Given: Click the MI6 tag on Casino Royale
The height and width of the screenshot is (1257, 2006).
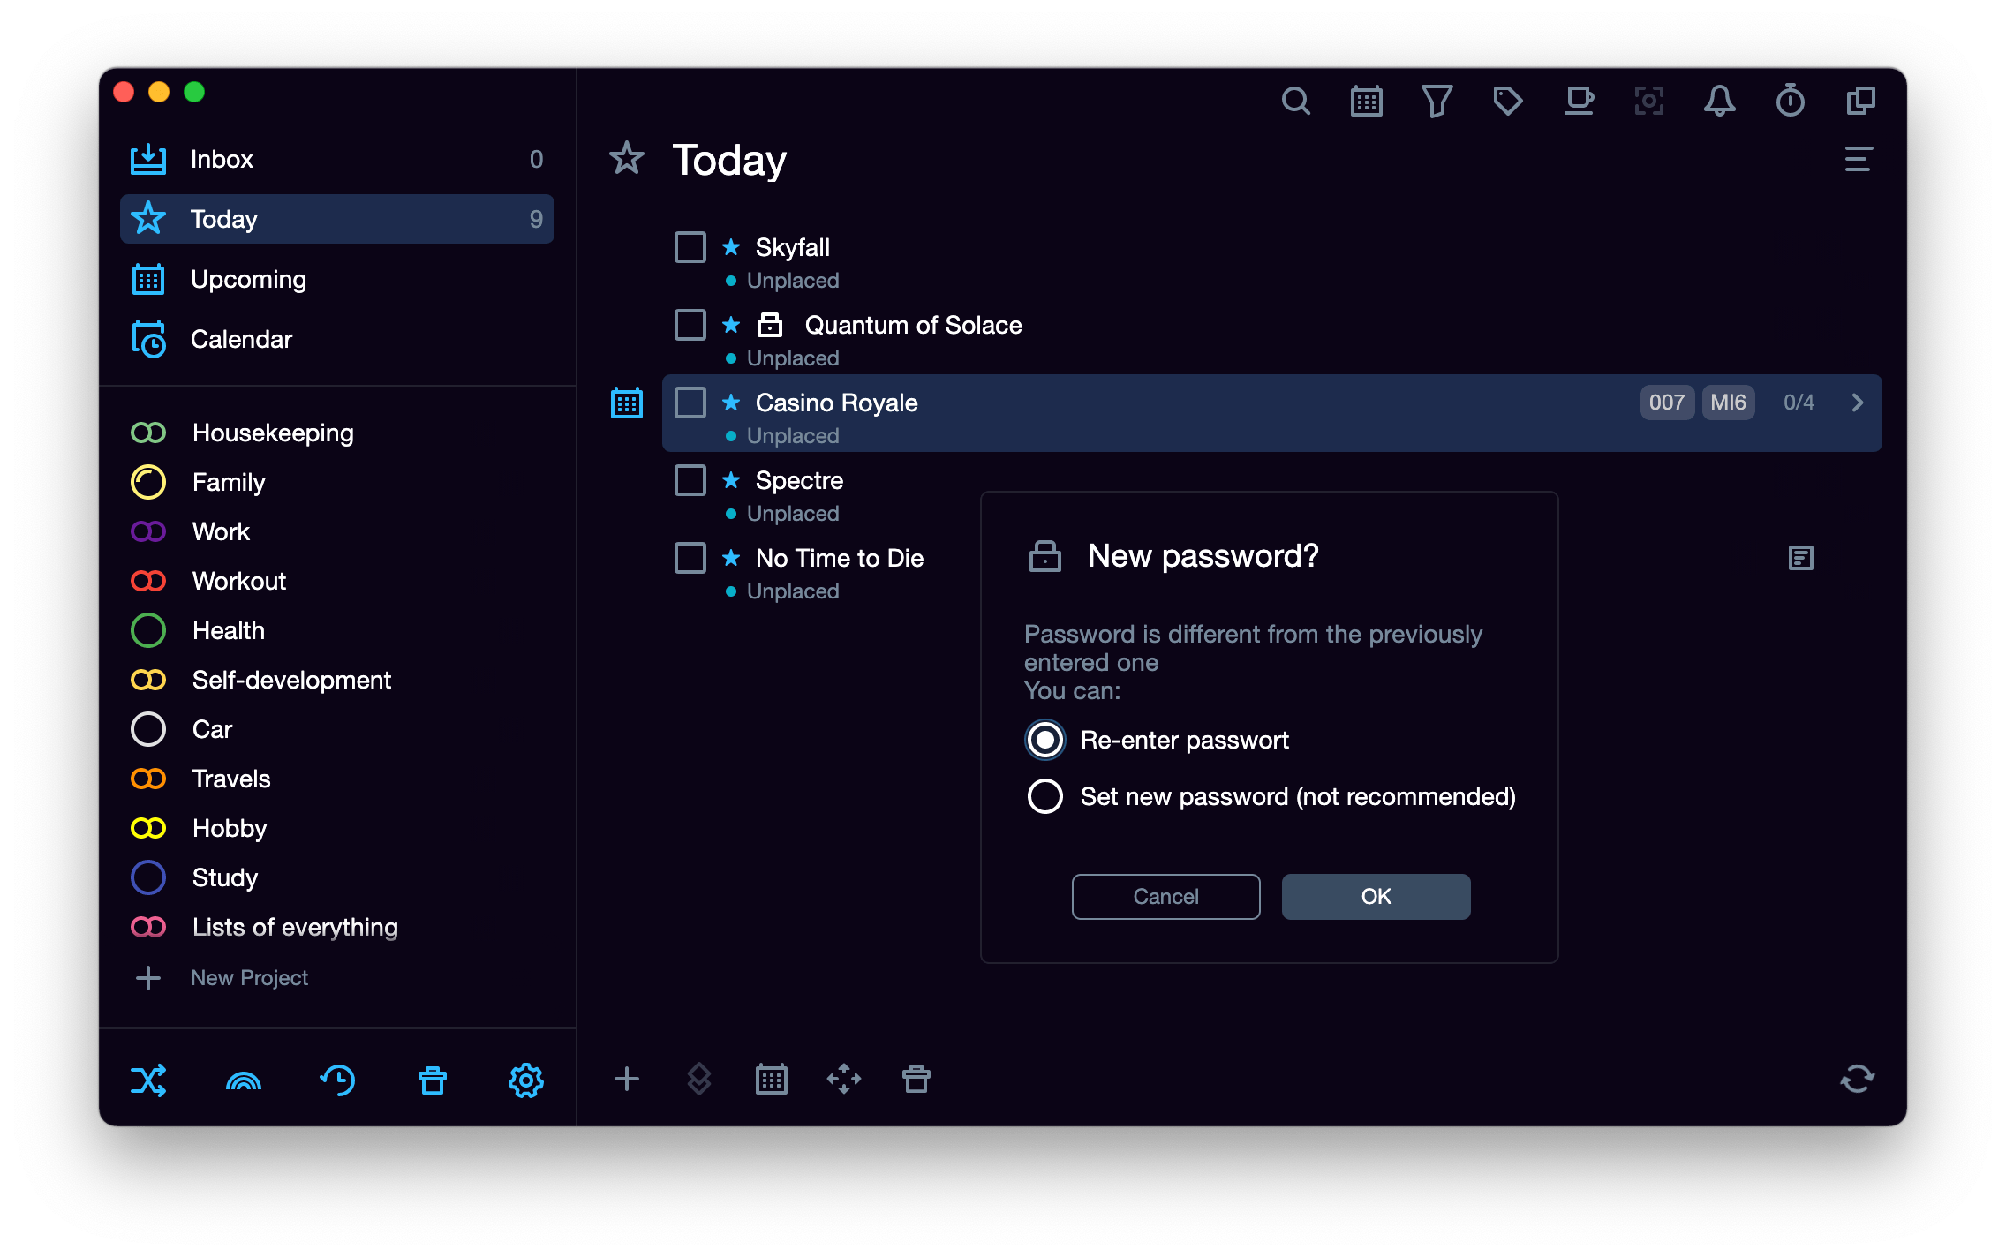Looking at the screenshot, I should pyautogui.click(x=1728, y=403).
